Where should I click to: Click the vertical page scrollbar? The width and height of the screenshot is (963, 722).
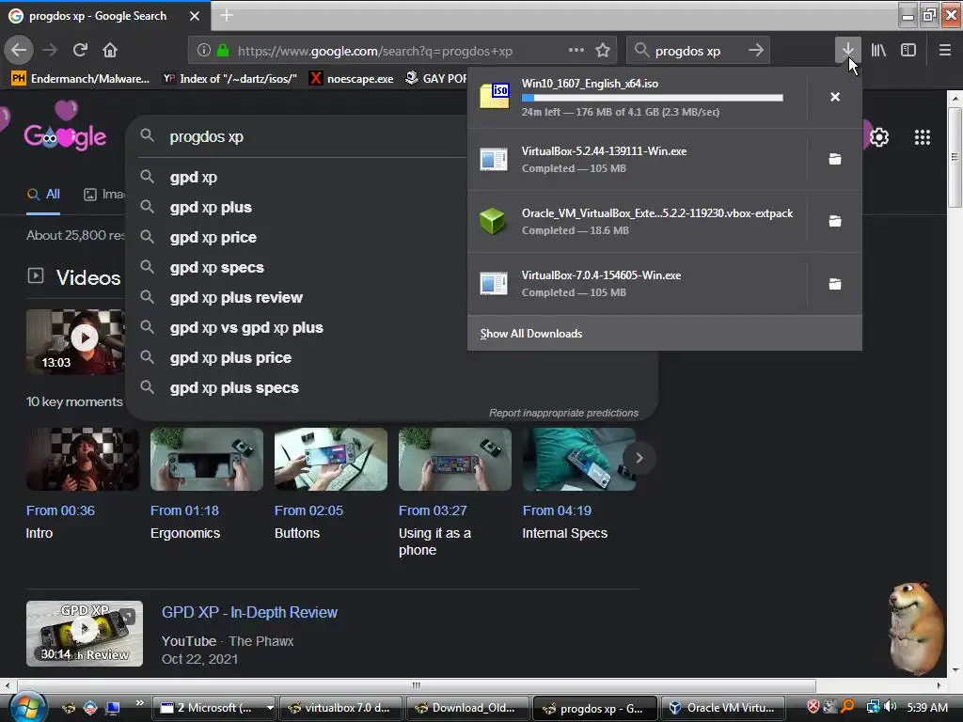click(x=955, y=158)
